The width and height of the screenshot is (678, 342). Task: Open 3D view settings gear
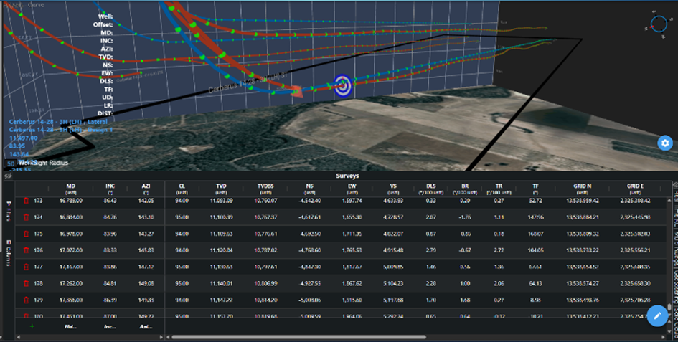[665, 143]
